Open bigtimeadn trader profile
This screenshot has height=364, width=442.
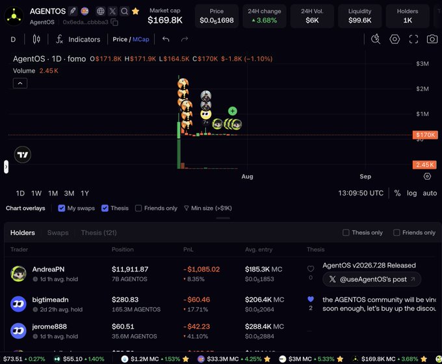(x=50, y=300)
